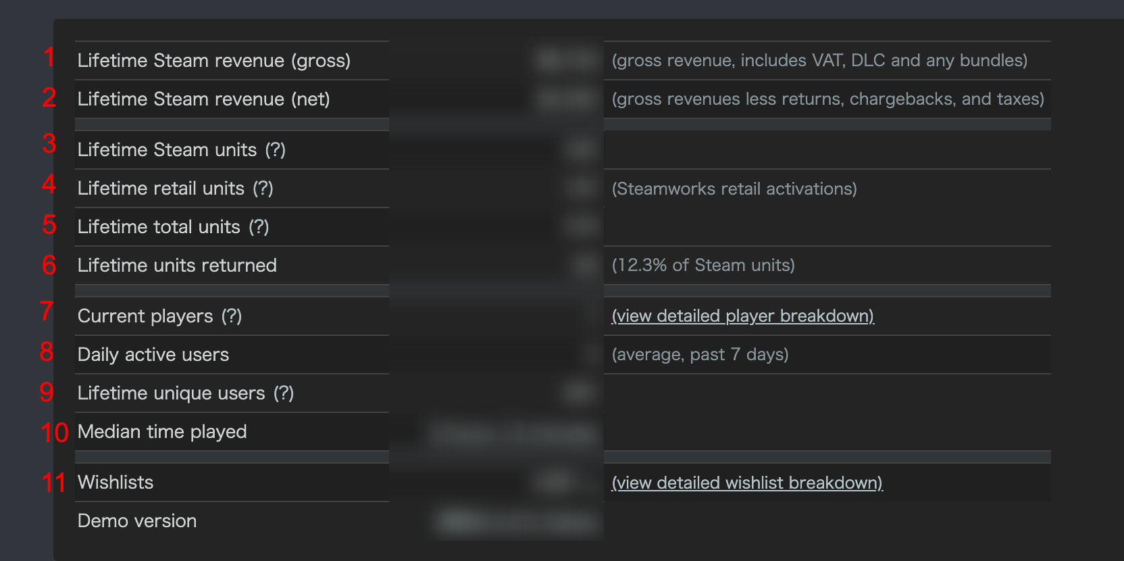Click the (?) help beside Lifetime unique users
Image resolution: width=1124 pixels, height=561 pixels.
click(x=284, y=393)
